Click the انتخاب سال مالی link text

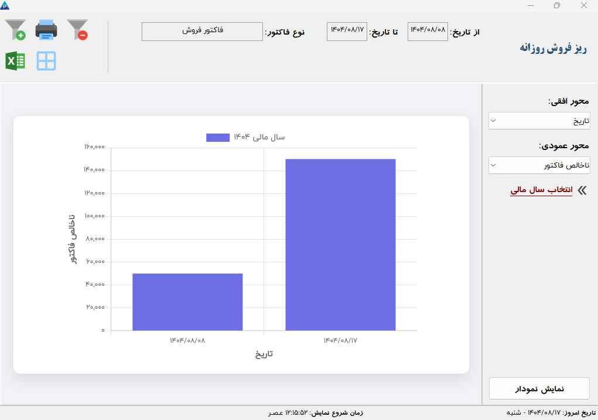click(541, 190)
